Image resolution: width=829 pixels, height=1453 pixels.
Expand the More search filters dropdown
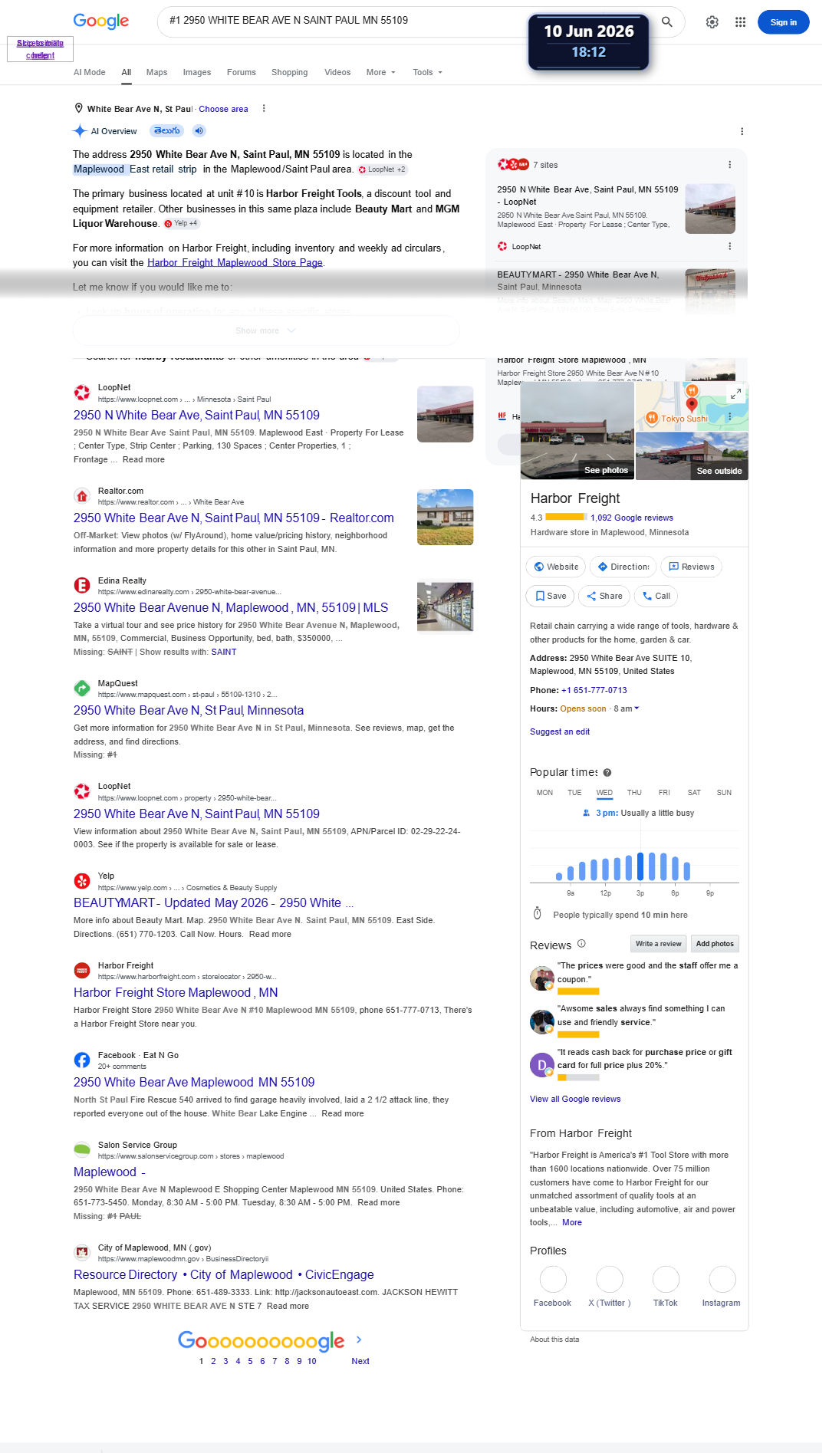pyautogui.click(x=381, y=72)
